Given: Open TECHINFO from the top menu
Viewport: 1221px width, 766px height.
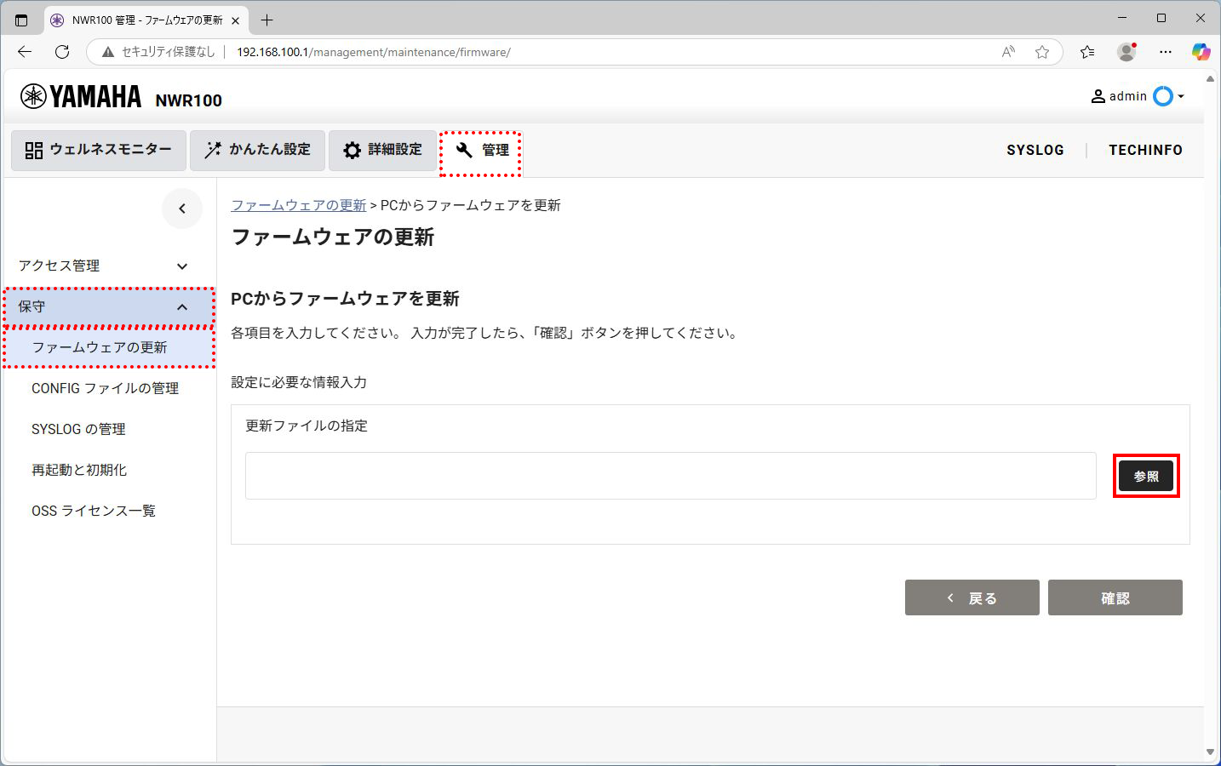Looking at the screenshot, I should pyautogui.click(x=1145, y=150).
